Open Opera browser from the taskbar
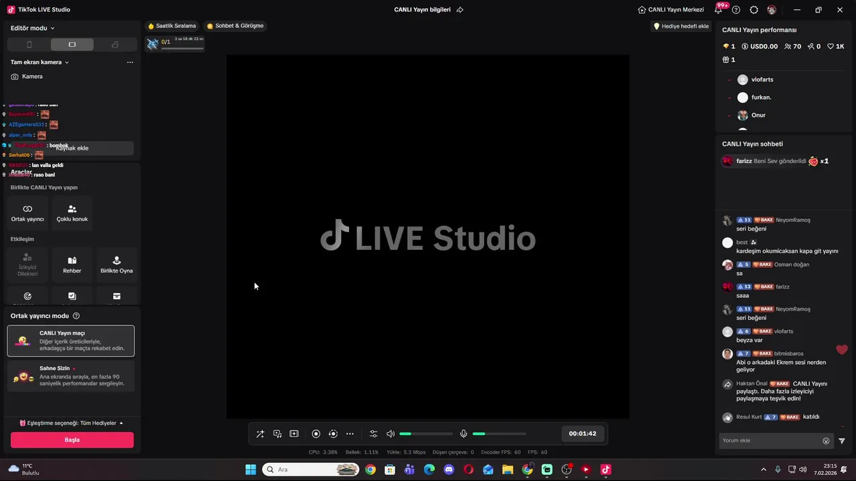The width and height of the screenshot is (856, 481). click(x=468, y=470)
